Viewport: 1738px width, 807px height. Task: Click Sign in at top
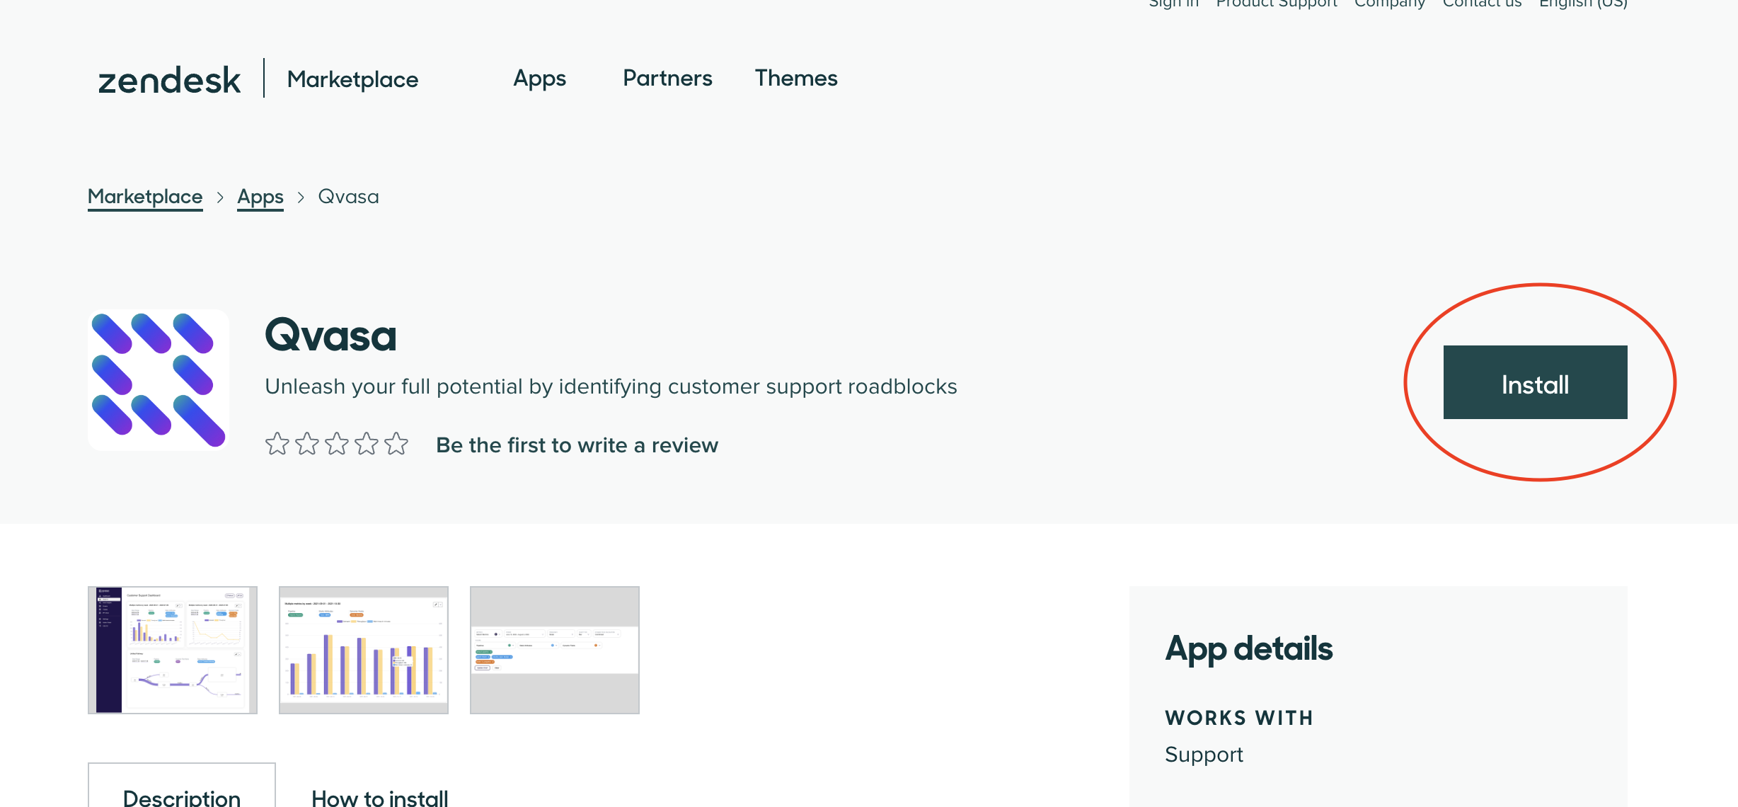click(x=1174, y=4)
